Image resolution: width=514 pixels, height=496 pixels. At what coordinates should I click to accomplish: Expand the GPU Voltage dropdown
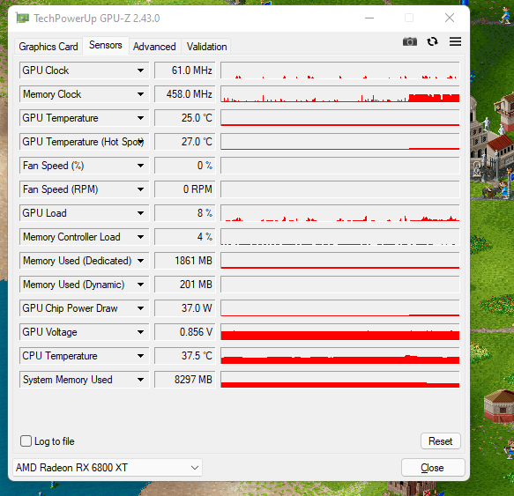click(140, 332)
